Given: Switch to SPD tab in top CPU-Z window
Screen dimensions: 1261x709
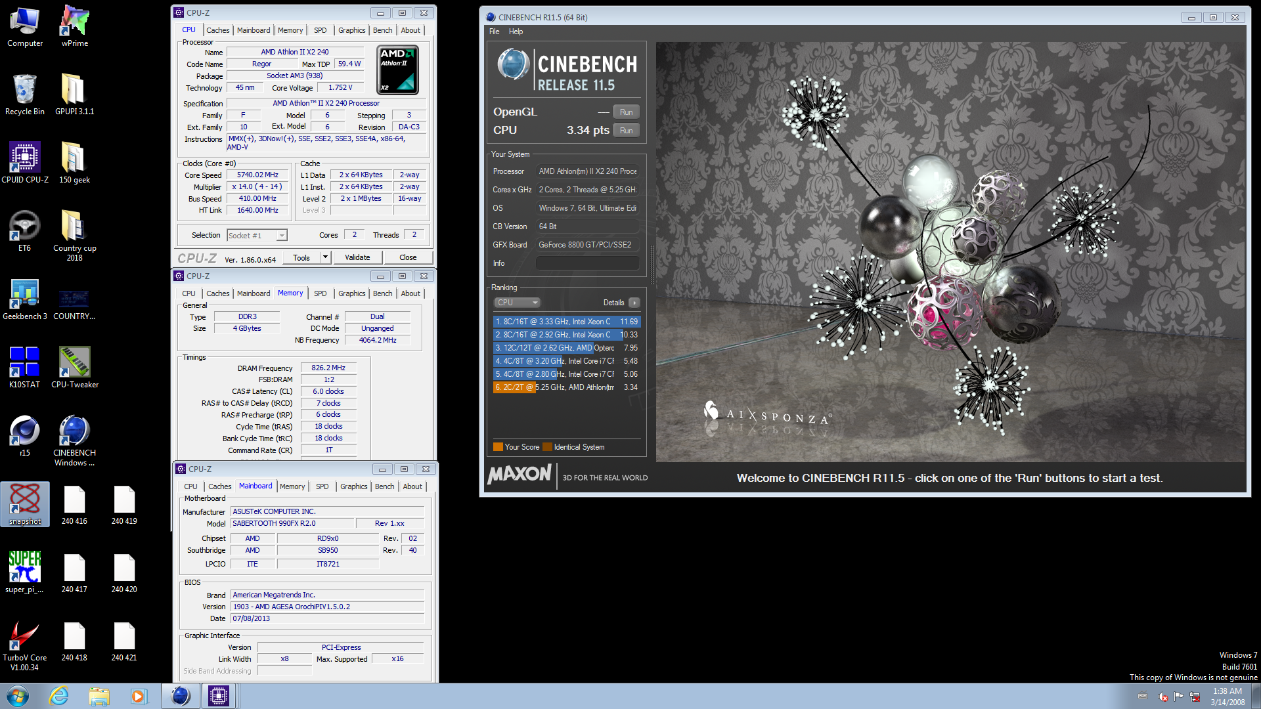Looking at the screenshot, I should (320, 30).
